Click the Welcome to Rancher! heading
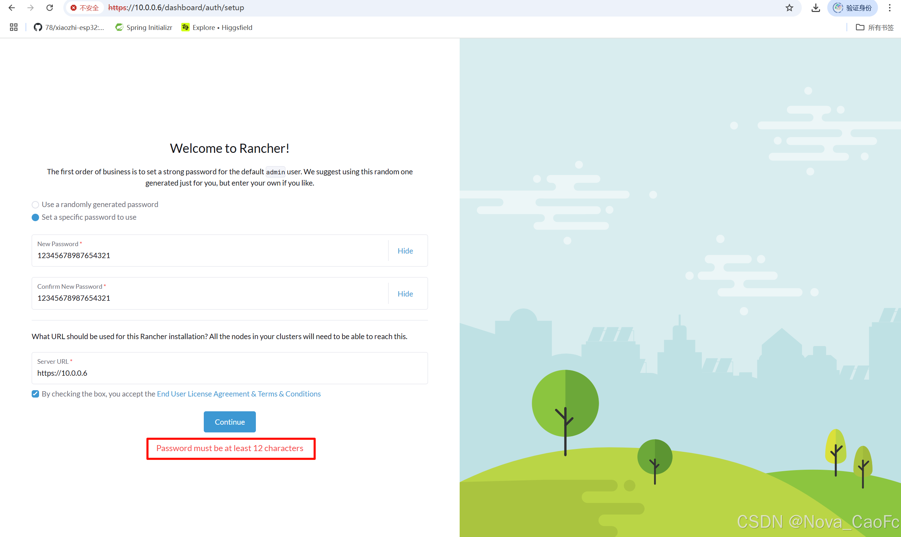This screenshot has height=537, width=901. point(229,148)
